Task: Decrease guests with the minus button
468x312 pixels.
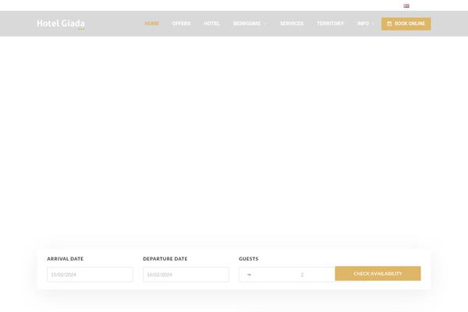Action: click(250, 275)
